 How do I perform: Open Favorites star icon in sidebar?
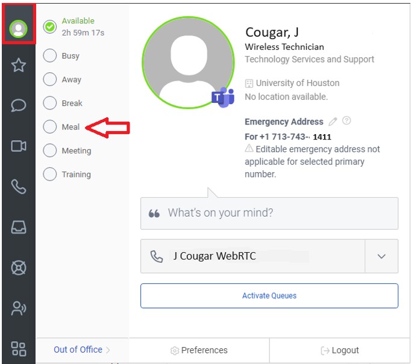(19, 66)
